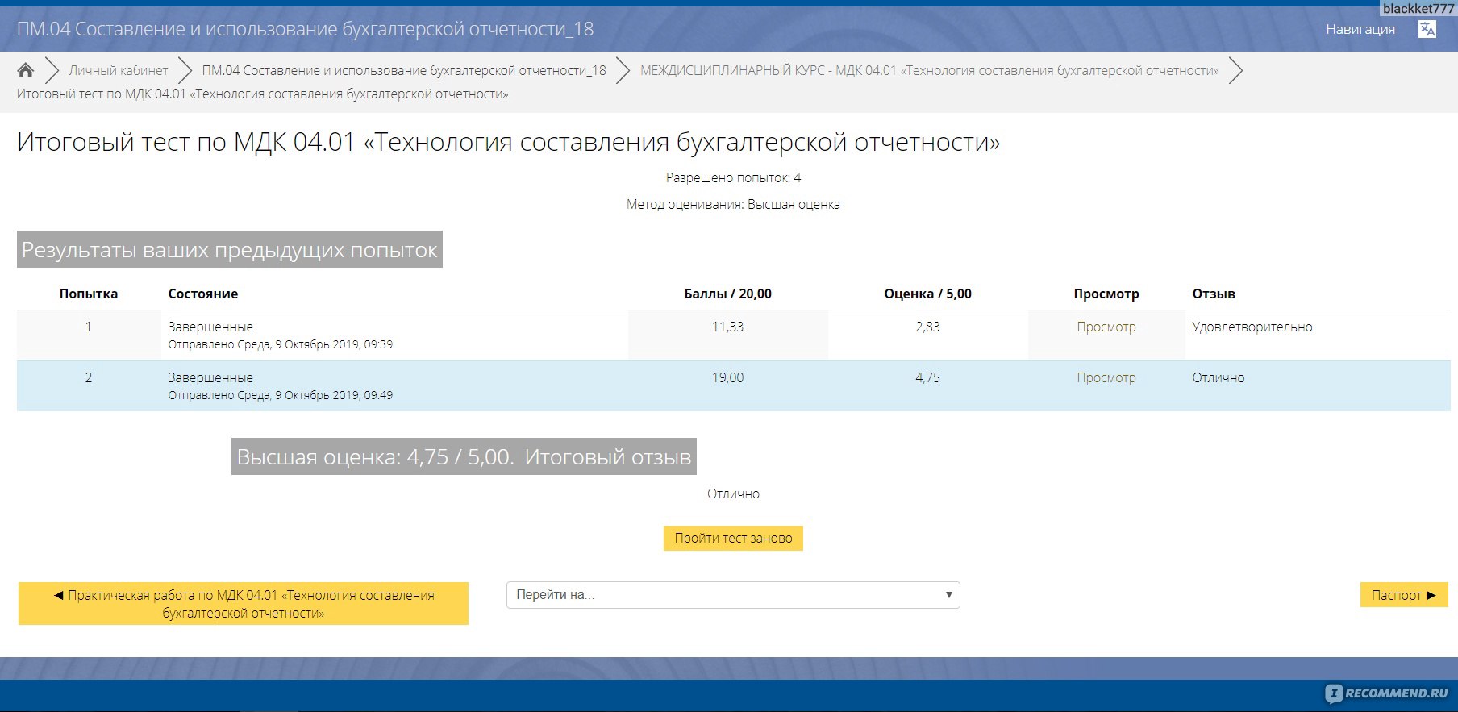Viewport: 1458px width, 712px height.
Task: Click Высшая оценка: 4,75 / 5,00 heading
Action: (x=464, y=456)
